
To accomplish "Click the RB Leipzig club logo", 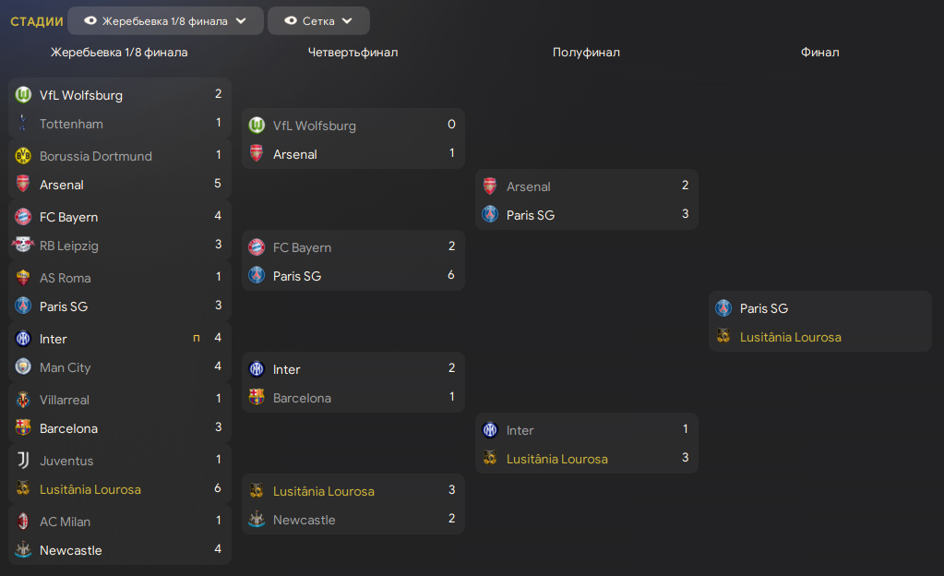I will point(23,246).
